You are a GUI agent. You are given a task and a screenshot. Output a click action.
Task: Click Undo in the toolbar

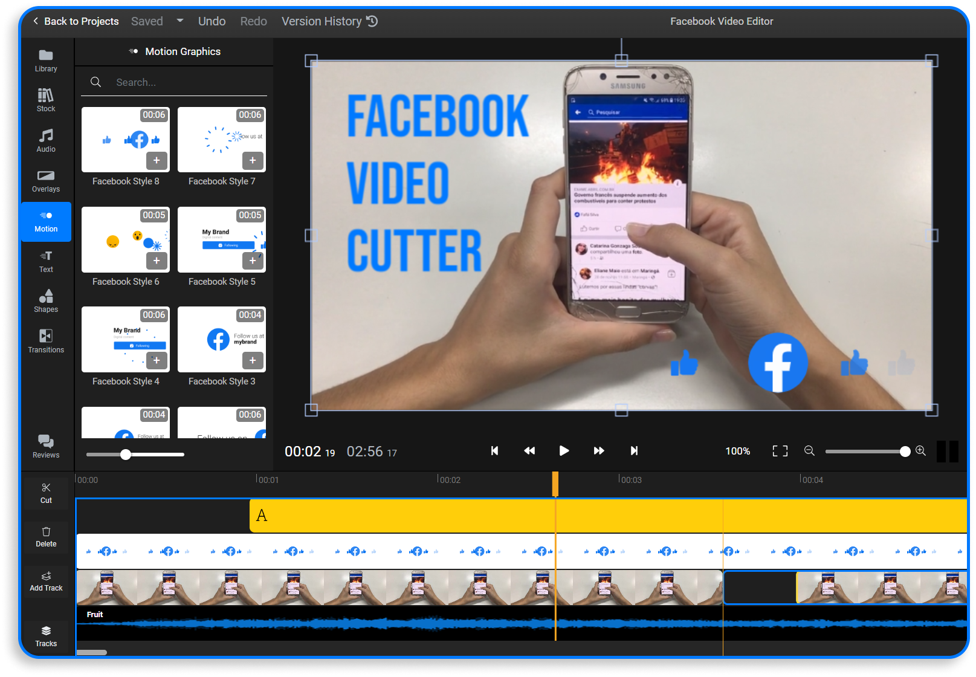(212, 21)
